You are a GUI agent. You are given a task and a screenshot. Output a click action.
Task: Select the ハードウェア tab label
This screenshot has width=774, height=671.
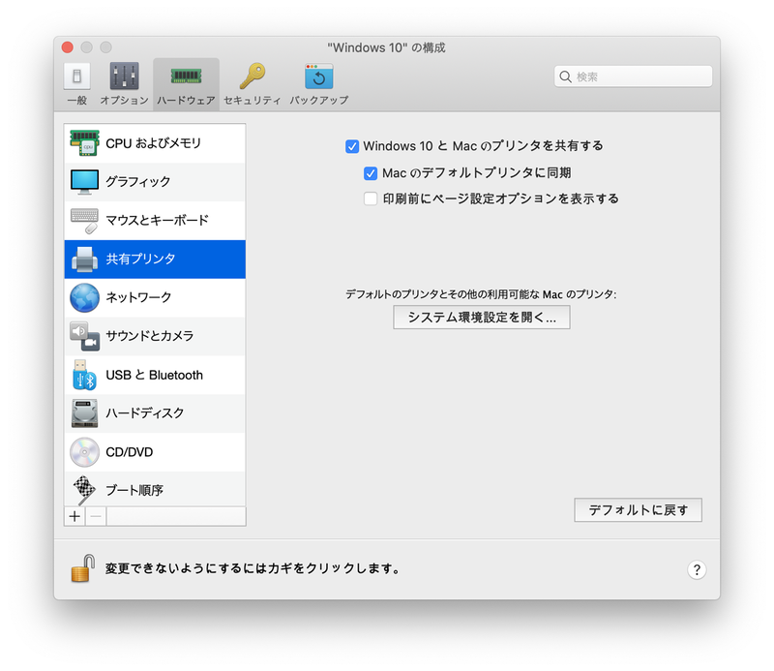(186, 101)
